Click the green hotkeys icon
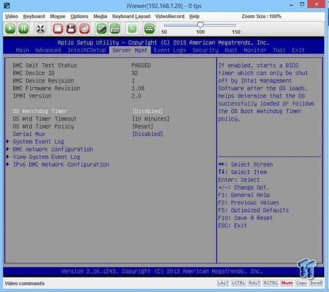Viewport: 329px width, 292px height. (149, 29)
